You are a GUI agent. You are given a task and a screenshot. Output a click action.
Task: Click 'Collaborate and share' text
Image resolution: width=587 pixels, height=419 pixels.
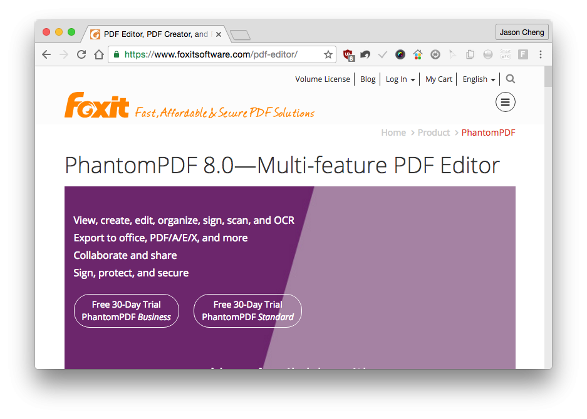pyautogui.click(x=125, y=256)
